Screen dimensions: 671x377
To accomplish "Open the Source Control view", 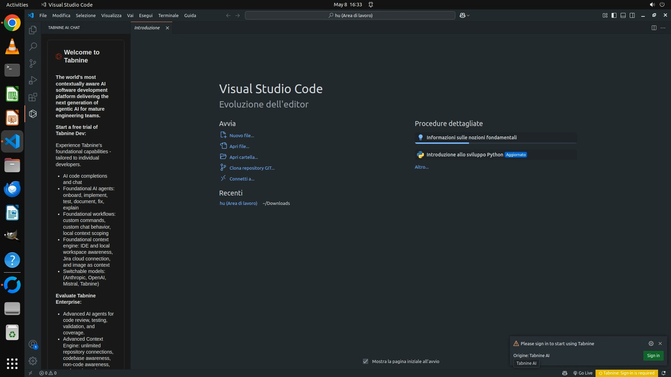I will coord(33,64).
